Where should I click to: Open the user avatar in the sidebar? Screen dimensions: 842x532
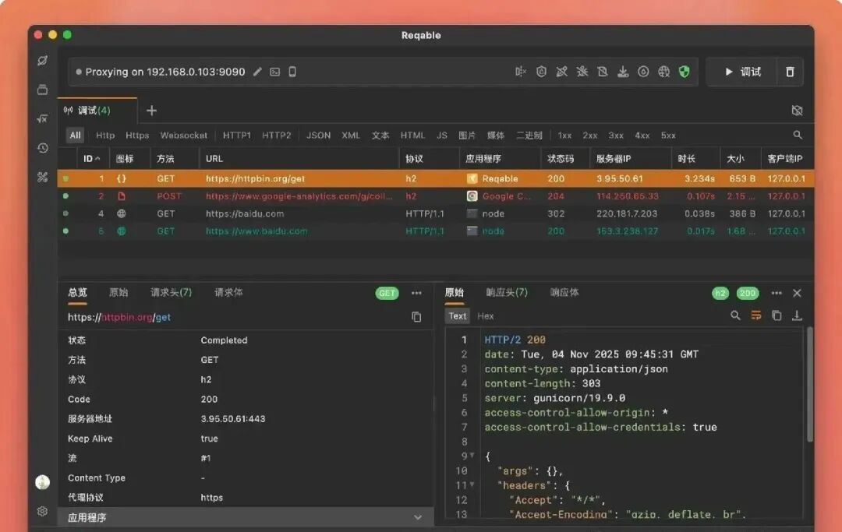42,482
